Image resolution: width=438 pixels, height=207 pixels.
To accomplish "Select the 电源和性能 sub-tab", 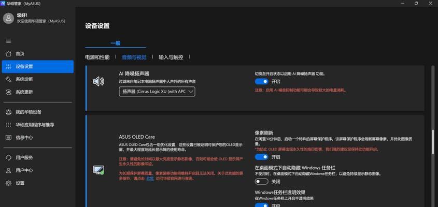I will pos(97,57).
